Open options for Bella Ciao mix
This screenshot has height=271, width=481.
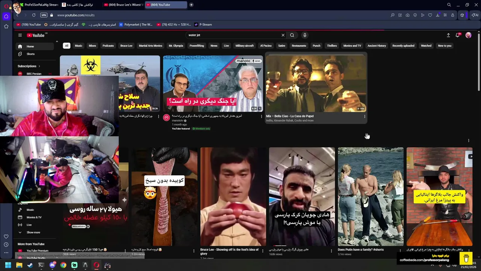365,116
